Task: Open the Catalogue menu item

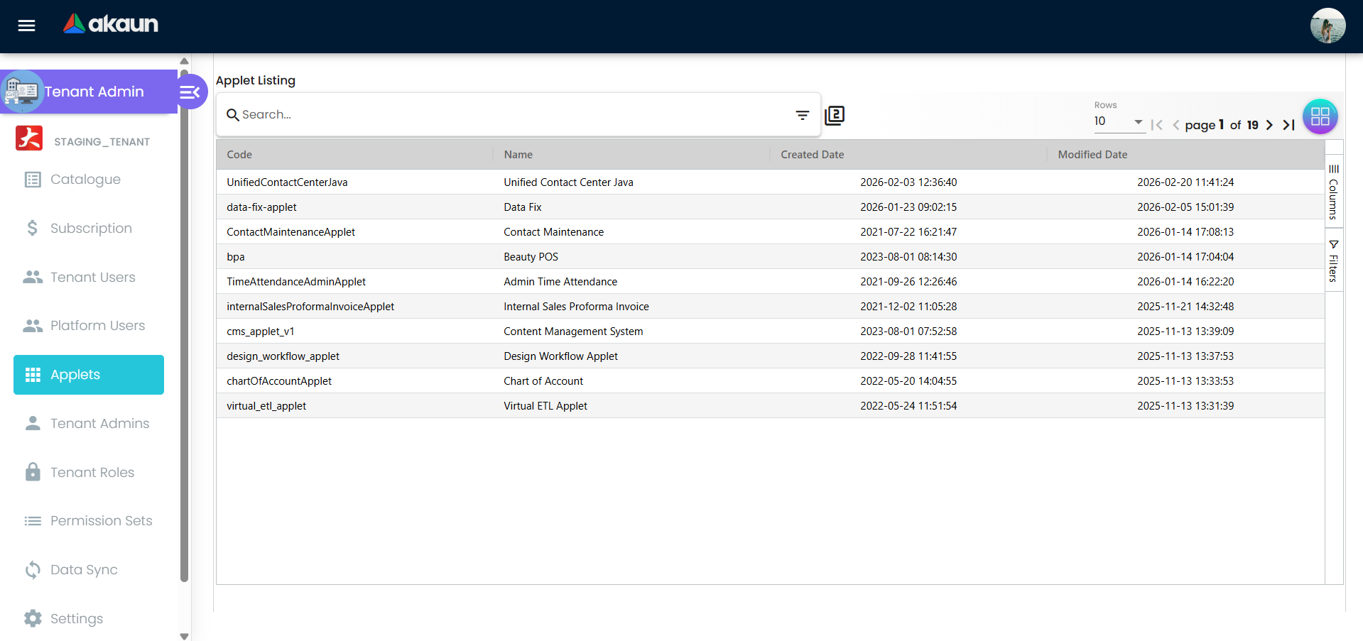Action: (x=89, y=180)
